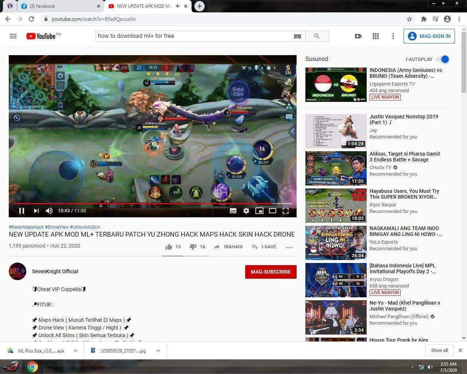467x374 pixels.
Task: Switch to miniplayer mode
Action: tap(259, 211)
